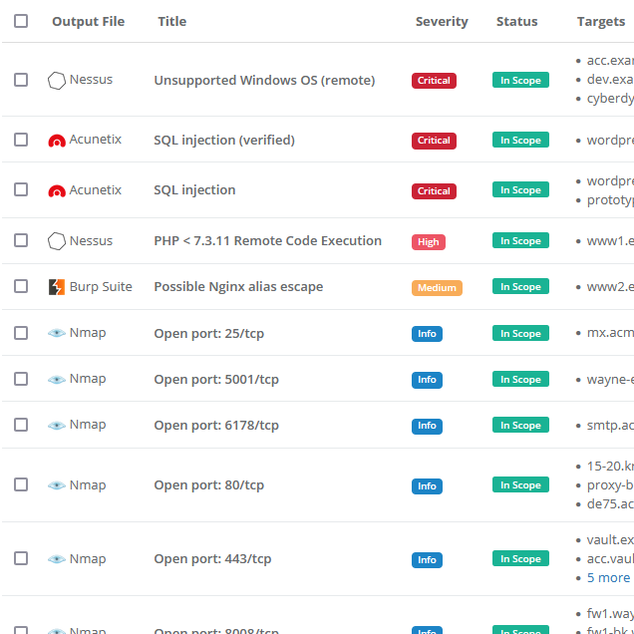634x634 pixels.
Task: Check the SQL injection (verified) row checkbox
Action: click(x=21, y=140)
